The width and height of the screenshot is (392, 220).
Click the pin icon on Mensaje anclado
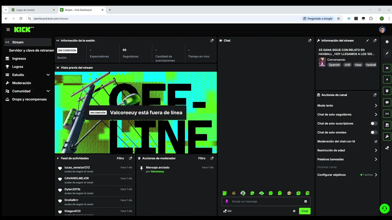click(141, 168)
